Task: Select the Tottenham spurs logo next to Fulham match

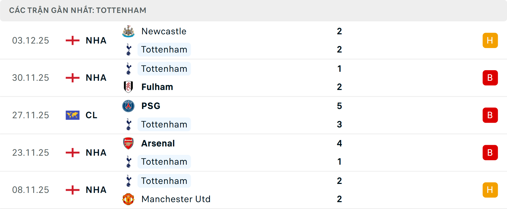Action: (x=128, y=69)
